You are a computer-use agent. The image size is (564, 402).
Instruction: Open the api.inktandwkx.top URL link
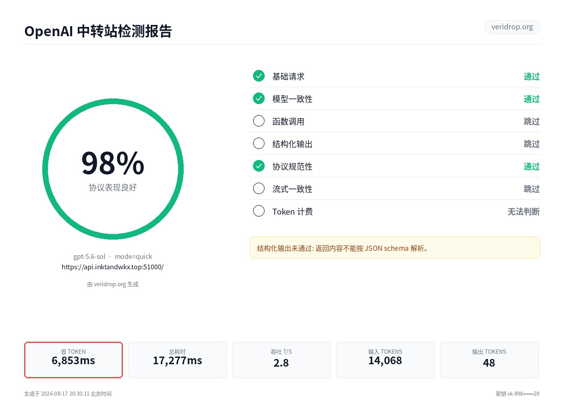pyautogui.click(x=112, y=267)
